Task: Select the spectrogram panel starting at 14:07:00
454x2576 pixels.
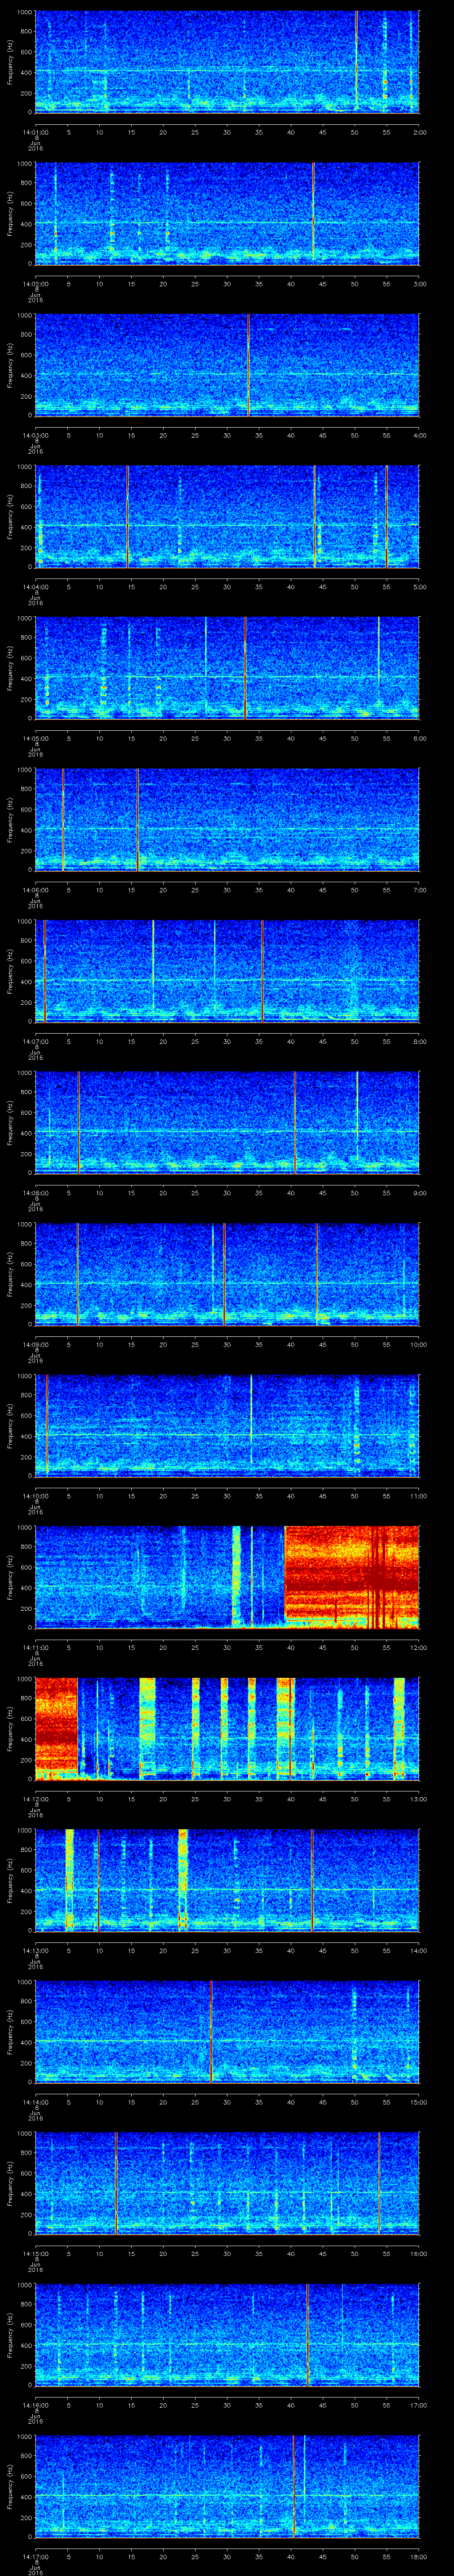Action: pyautogui.click(x=227, y=971)
